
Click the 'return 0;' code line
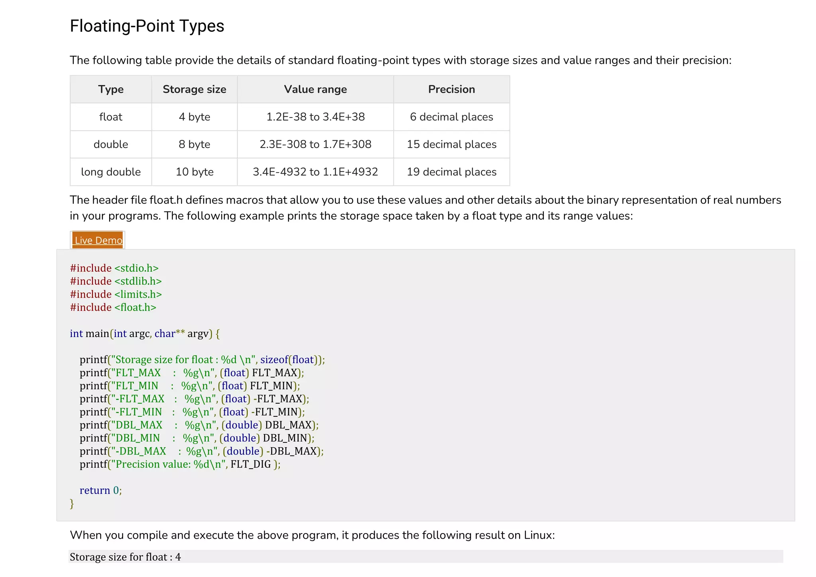[x=101, y=491]
